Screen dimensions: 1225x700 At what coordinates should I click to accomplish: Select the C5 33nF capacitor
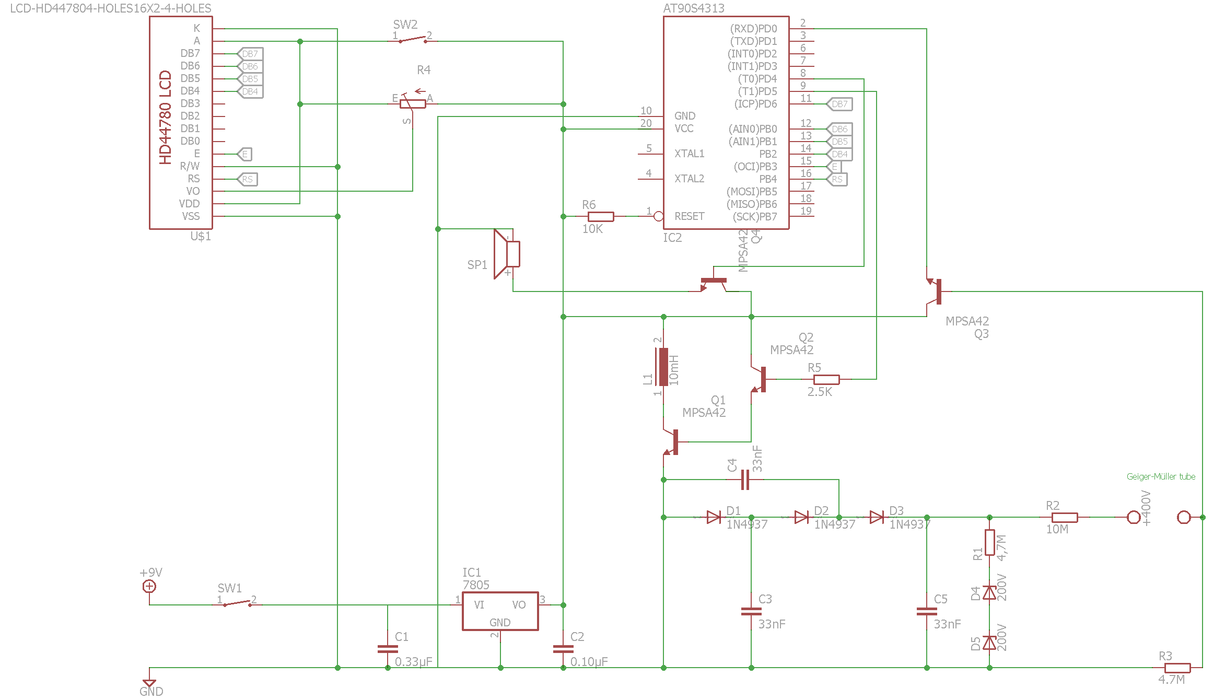pos(927,611)
